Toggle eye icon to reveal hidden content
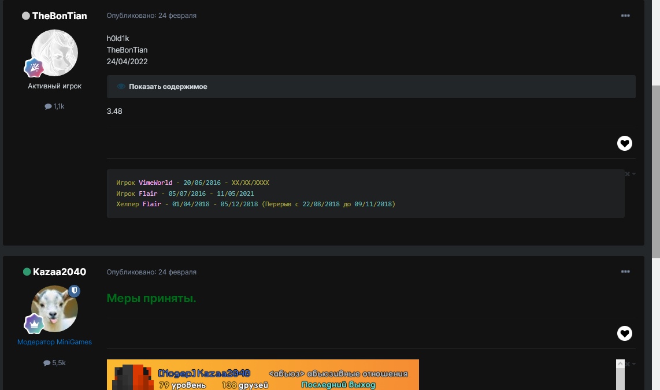This screenshot has width=660, height=390. (121, 87)
